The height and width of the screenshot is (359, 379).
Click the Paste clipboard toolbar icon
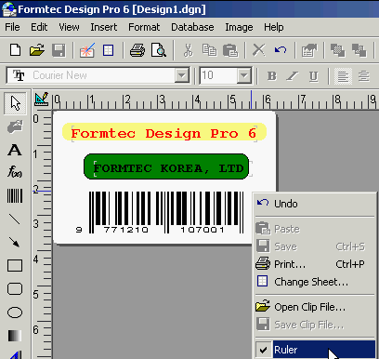click(x=230, y=50)
